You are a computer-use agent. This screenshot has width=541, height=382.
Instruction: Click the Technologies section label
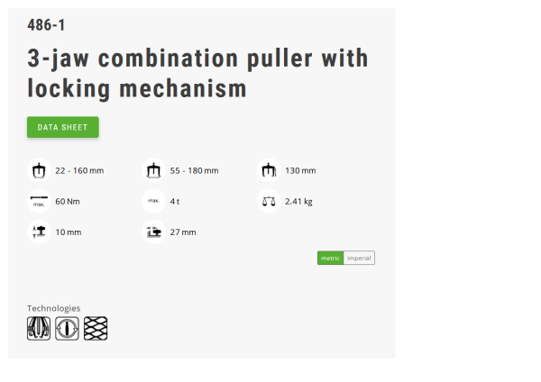tap(54, 308)
